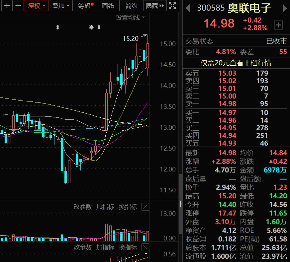Enter fullscreen via the expand arrows icon
This screenshot has width=290, height=262.
tap(172, 6)
